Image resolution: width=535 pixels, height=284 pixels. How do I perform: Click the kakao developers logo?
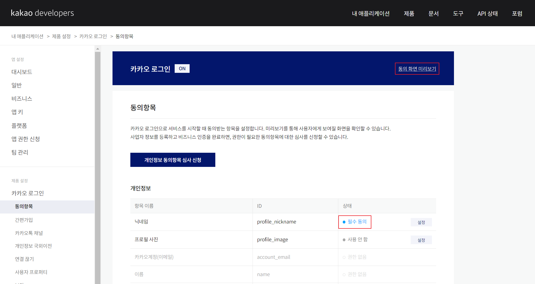pyautogui.click(x=42, y=13)
